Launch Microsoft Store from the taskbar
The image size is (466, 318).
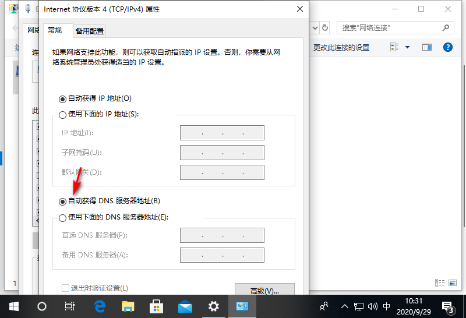click(x=156, y=306)
